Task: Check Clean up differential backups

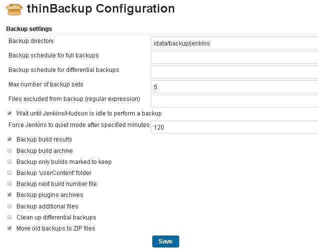Action: coord(9,217)
